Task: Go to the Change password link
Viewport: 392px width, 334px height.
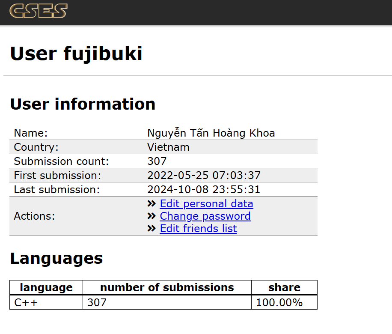Action: 205,216
